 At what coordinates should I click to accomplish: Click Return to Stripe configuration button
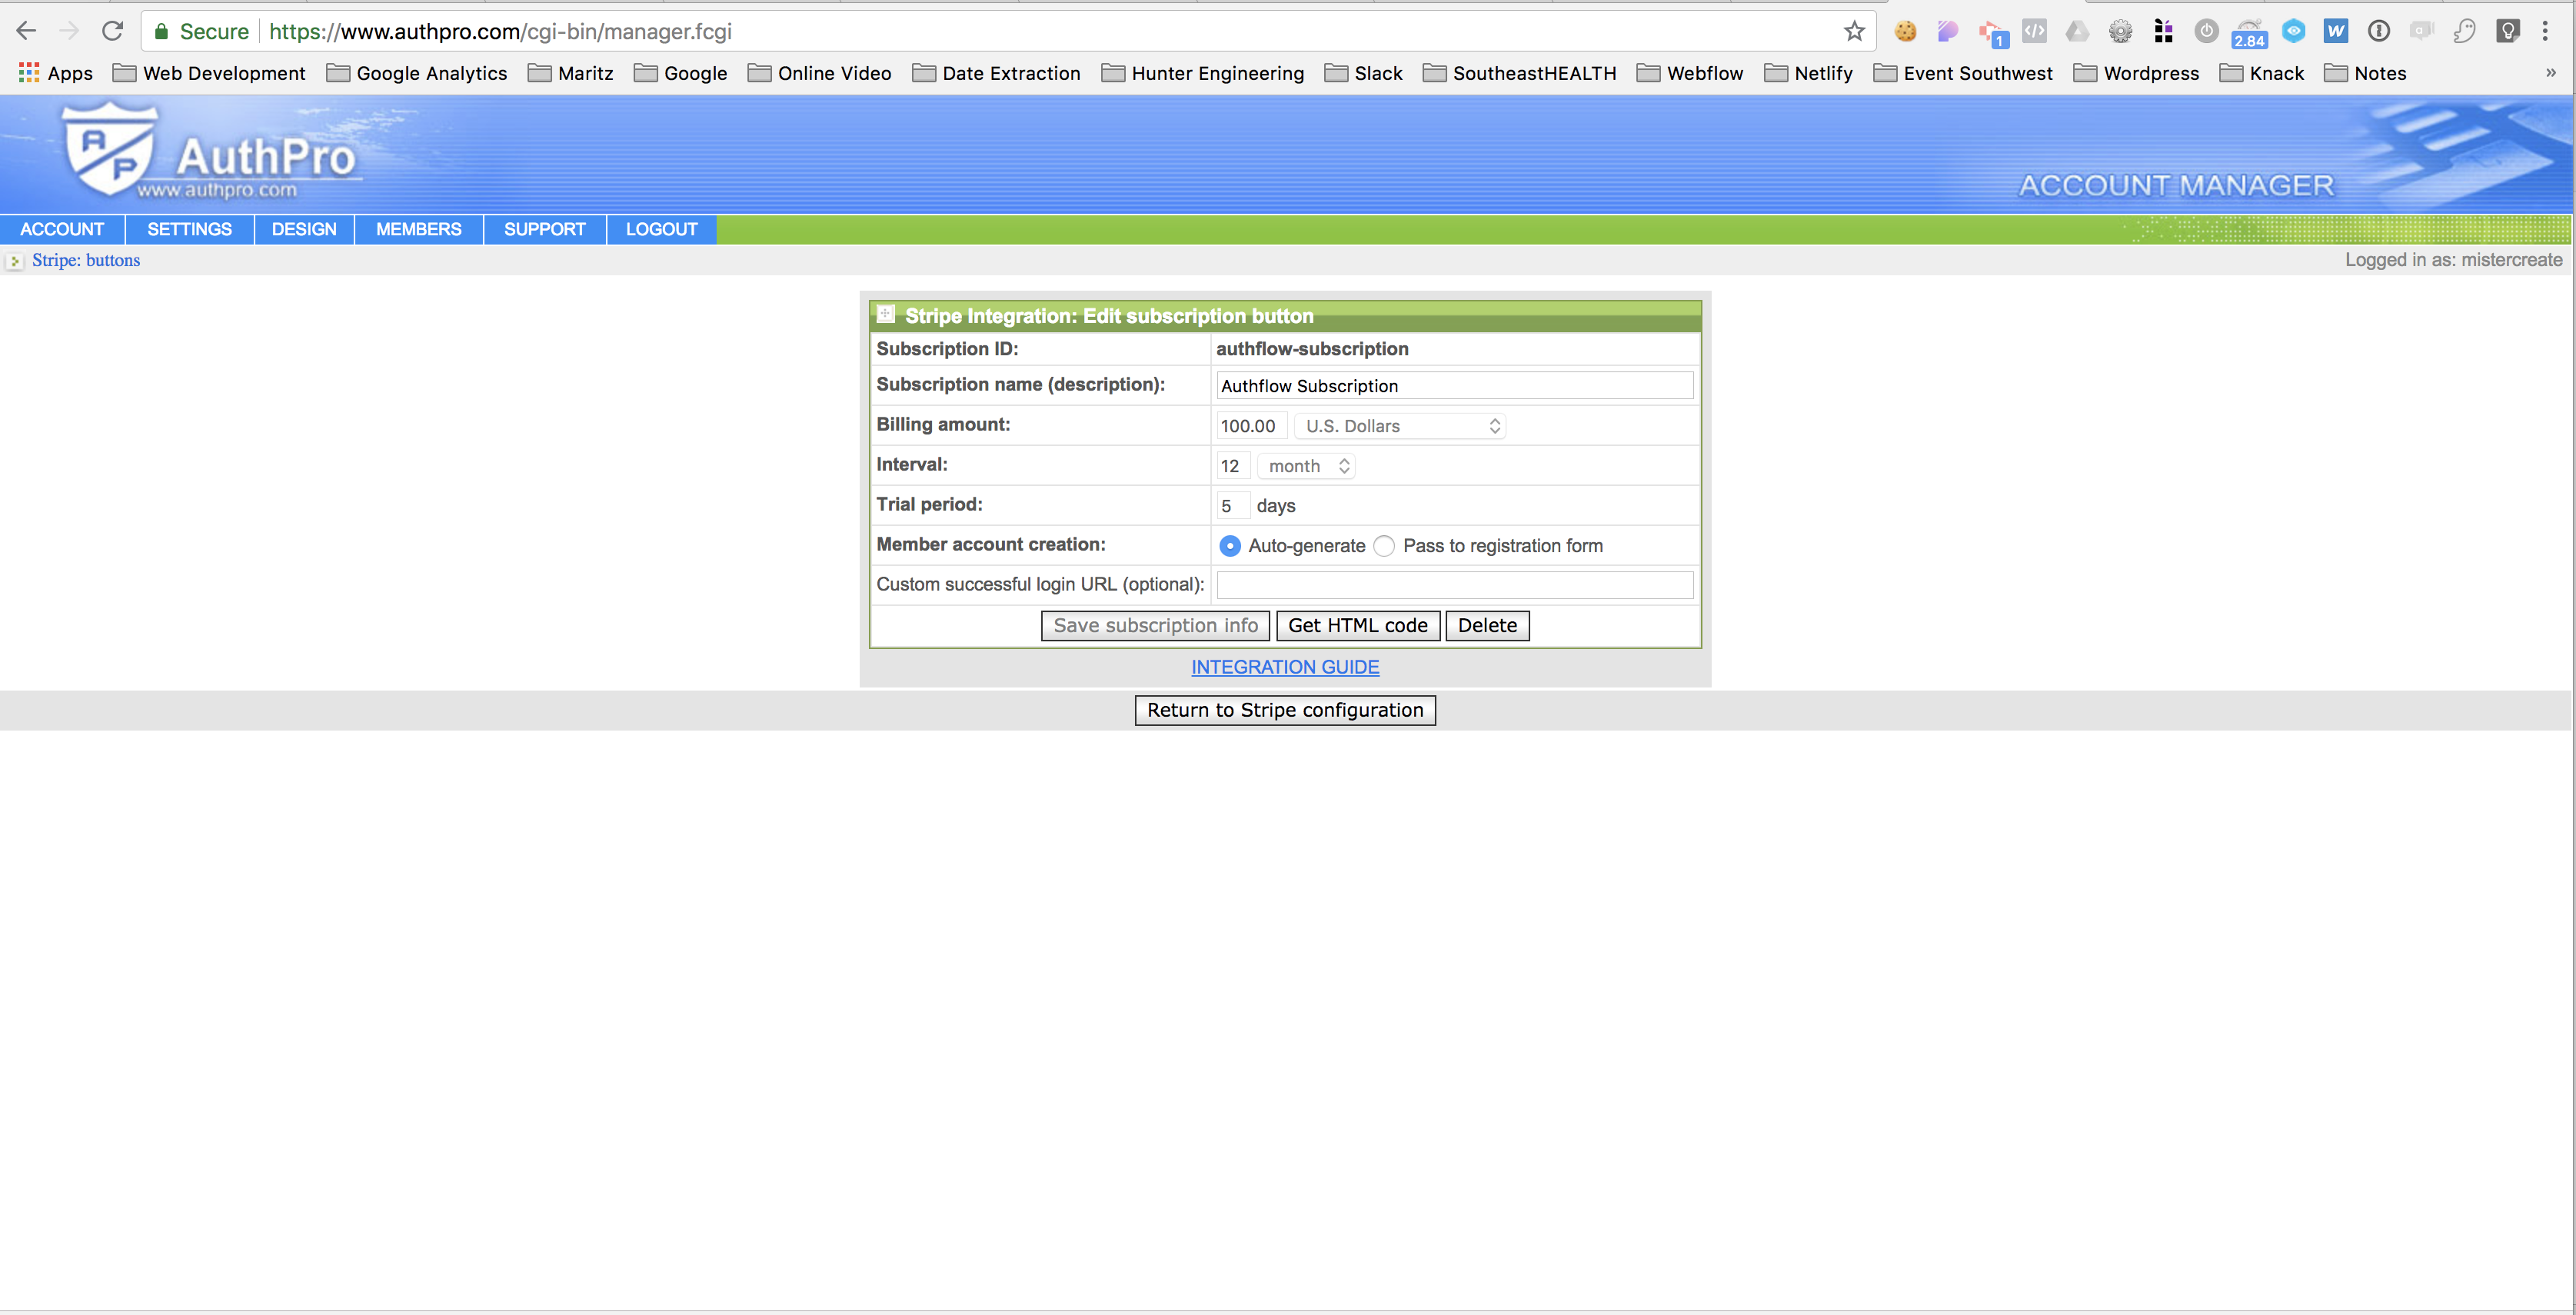click(1285, 710)
